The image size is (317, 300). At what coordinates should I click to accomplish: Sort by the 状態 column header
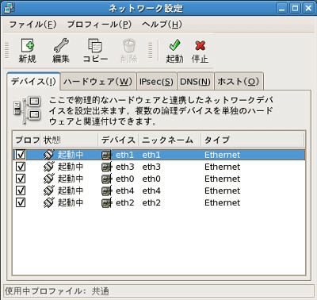click(69, 140)
